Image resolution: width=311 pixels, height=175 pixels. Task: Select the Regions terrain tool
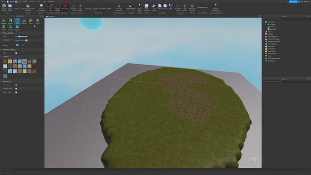pos(17,28)
